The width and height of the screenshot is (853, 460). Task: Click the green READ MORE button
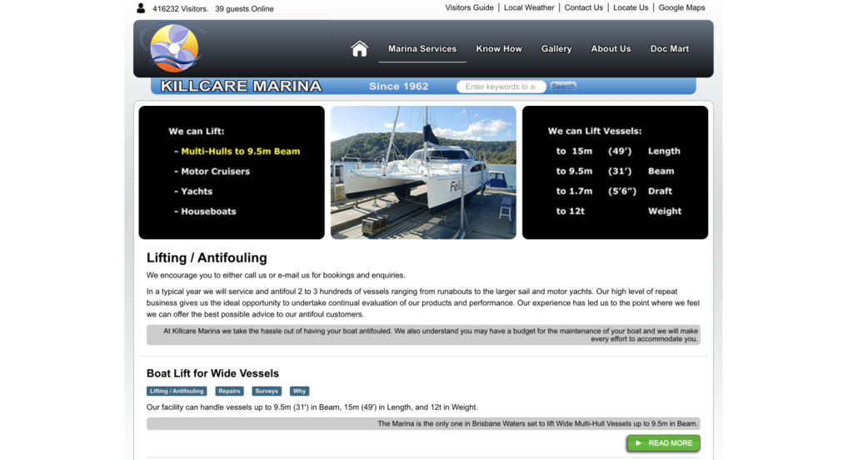pos(663,443)
